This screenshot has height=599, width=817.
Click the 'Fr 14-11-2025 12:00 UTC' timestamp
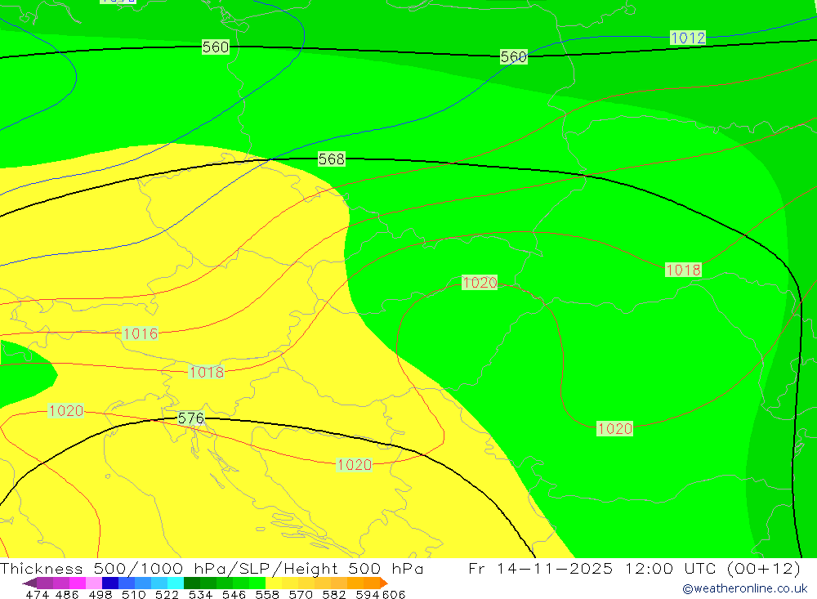coord(594,568)
